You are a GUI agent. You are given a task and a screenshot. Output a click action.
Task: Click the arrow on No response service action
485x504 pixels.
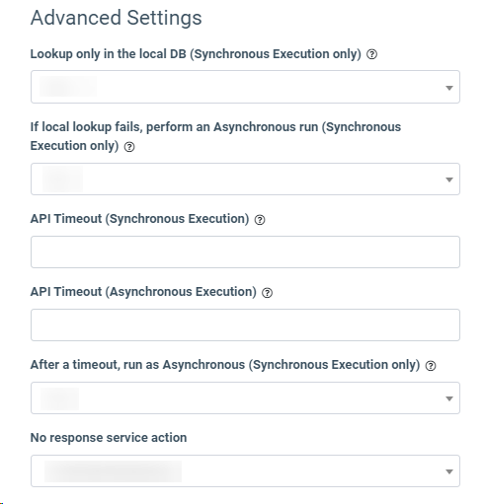[x=449, y=471]
